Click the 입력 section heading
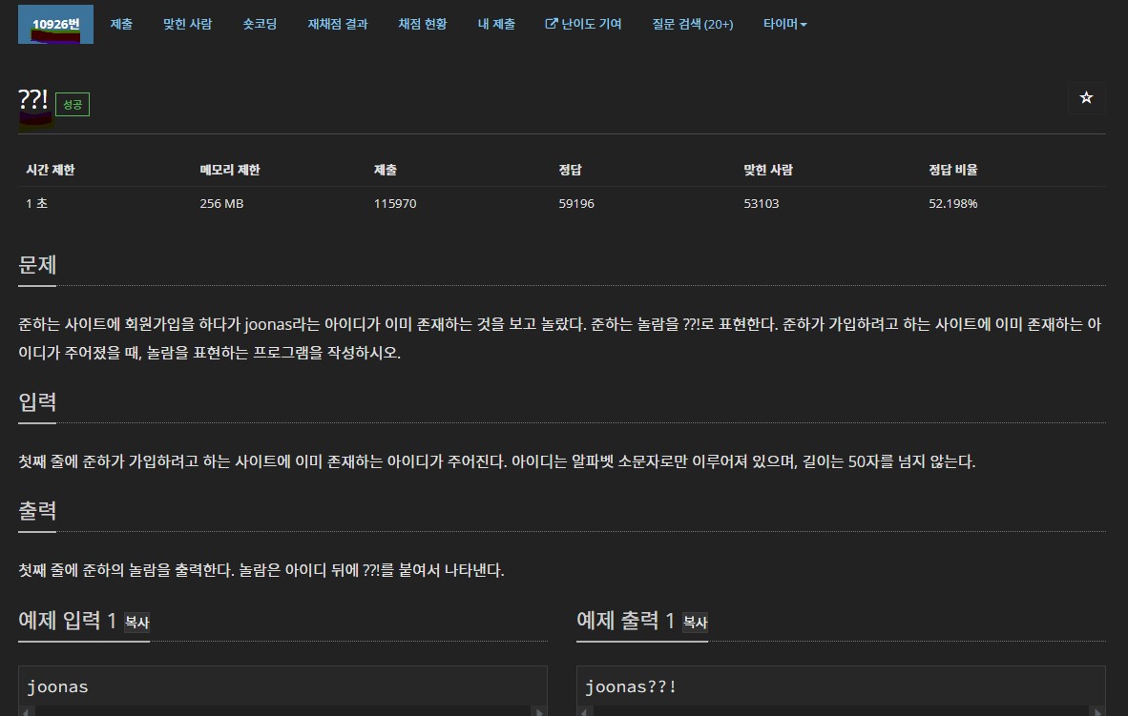Screen dimensions: 1128x716 [37, 401]
